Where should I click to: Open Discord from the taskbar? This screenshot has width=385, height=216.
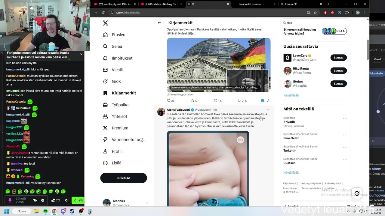[x=63, y=211]
